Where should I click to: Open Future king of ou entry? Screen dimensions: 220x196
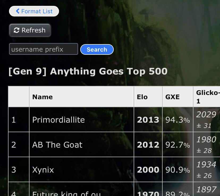pos(66,193)
